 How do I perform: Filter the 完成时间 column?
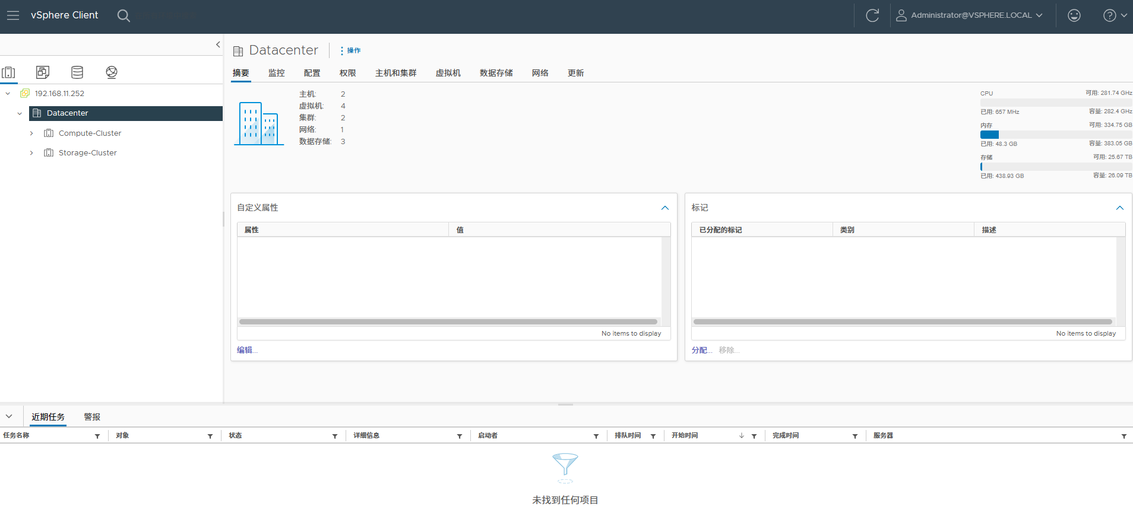(x=855, y=437)
